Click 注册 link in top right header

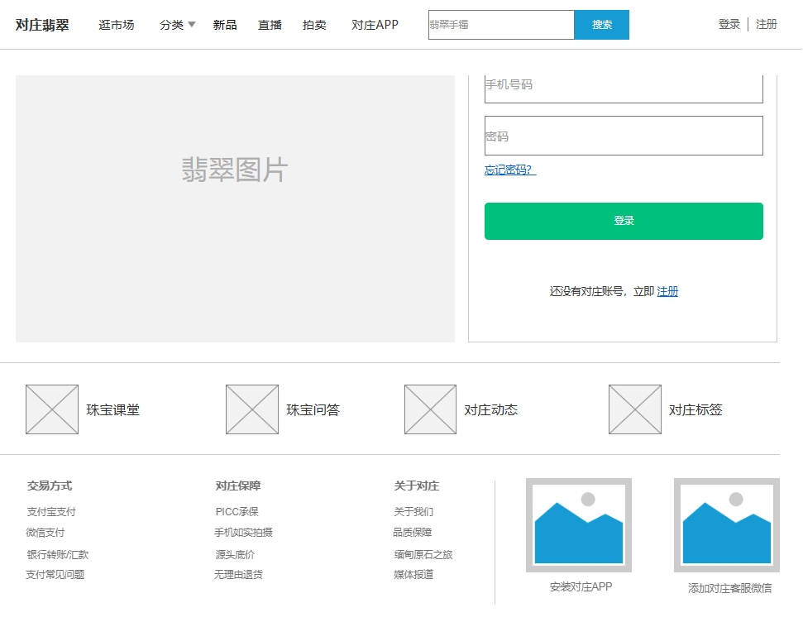[767, 24]
